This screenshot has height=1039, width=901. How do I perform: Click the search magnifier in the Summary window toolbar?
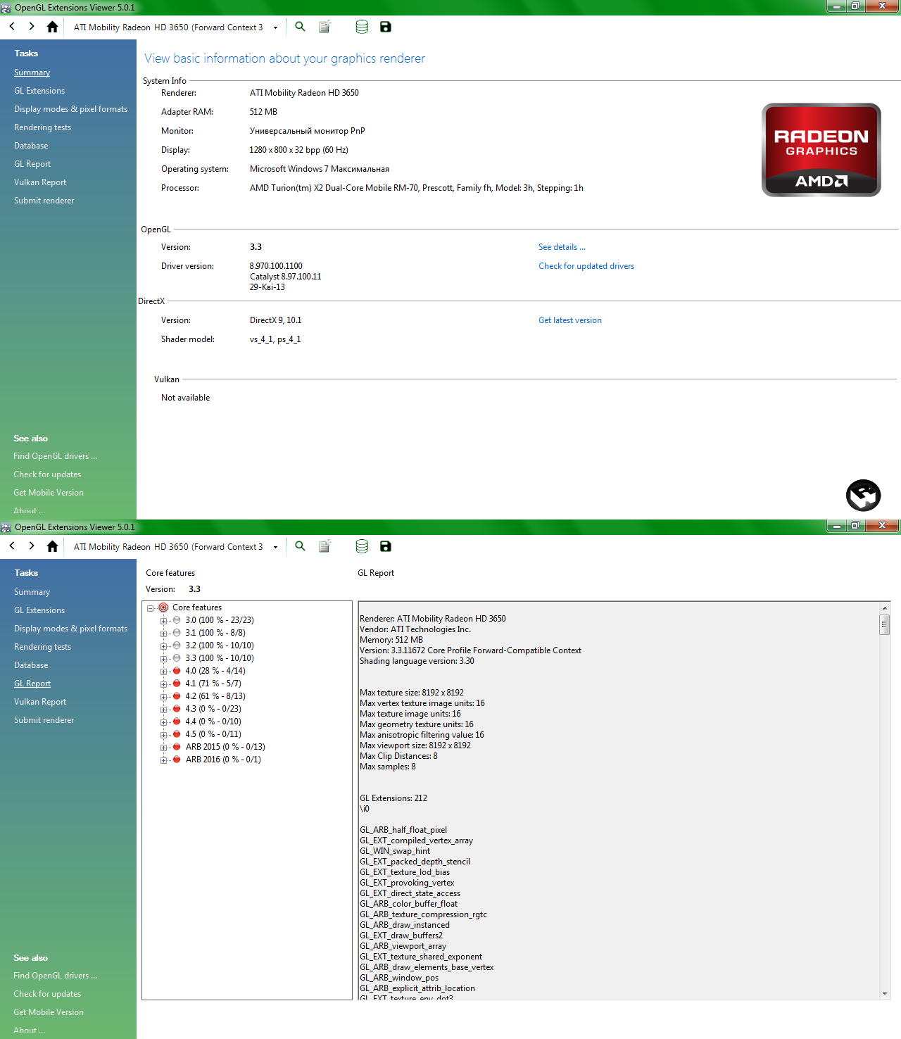(x=301, y=27)
